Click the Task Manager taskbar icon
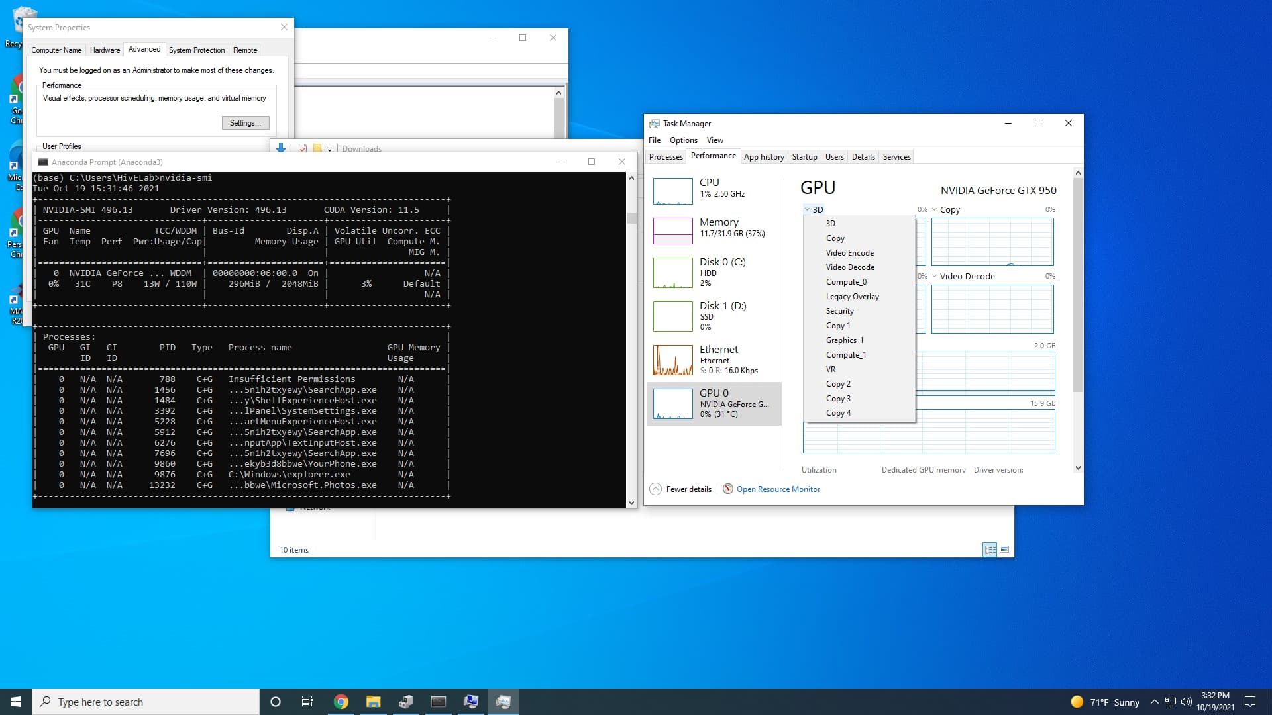Image resolution: width=1272 pixels, height=715 pixels. (503, 701)
